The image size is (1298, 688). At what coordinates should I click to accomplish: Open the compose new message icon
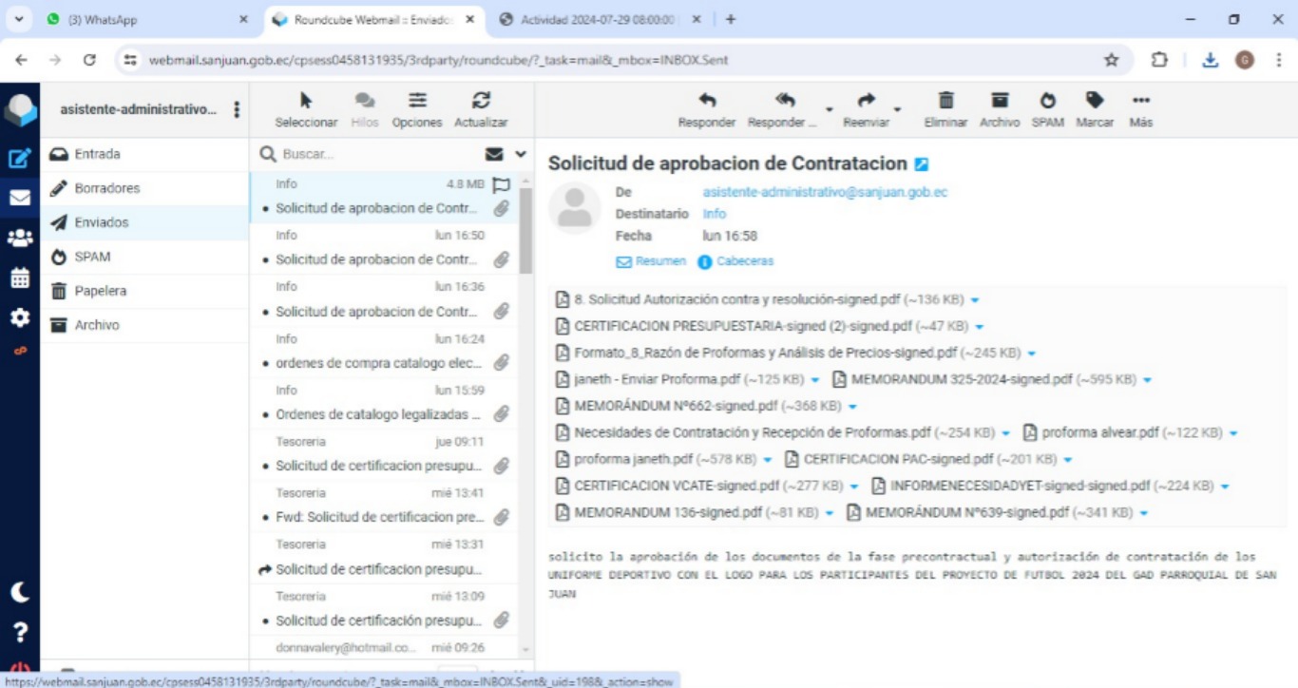pyautogui.click(x=20, y=159)
